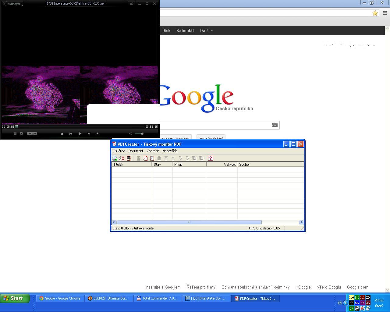Click the KMPlayer logo menu button
Image resolution: width=390 pixels, height=312 pixels.
tap(13, 4)
